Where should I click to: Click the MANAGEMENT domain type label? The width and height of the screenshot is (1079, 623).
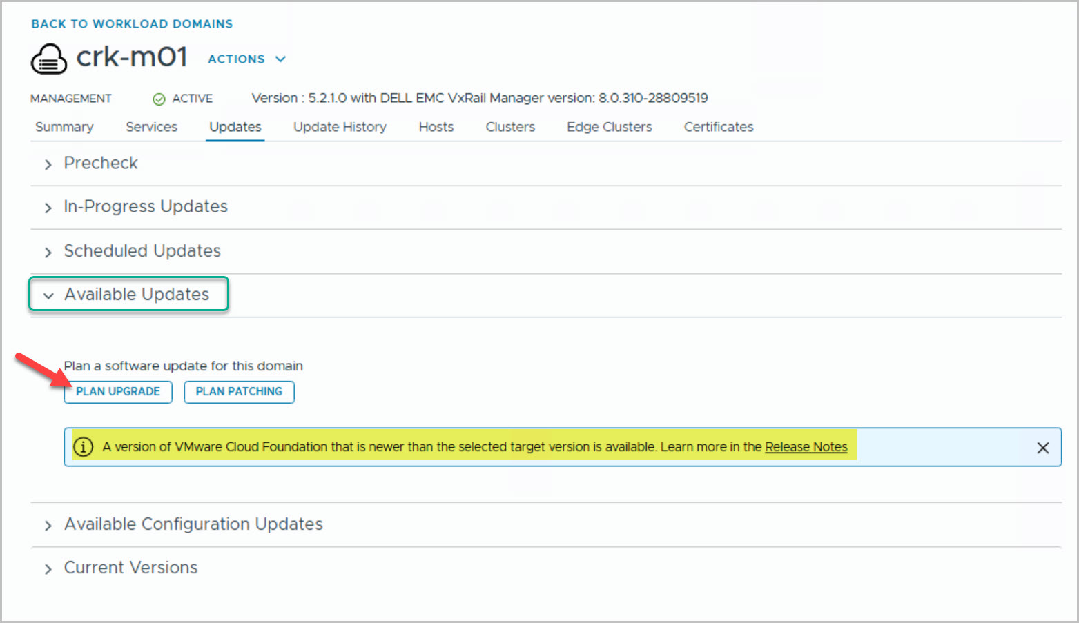[x=71, y=99]
